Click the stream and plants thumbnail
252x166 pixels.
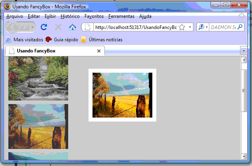38,78
